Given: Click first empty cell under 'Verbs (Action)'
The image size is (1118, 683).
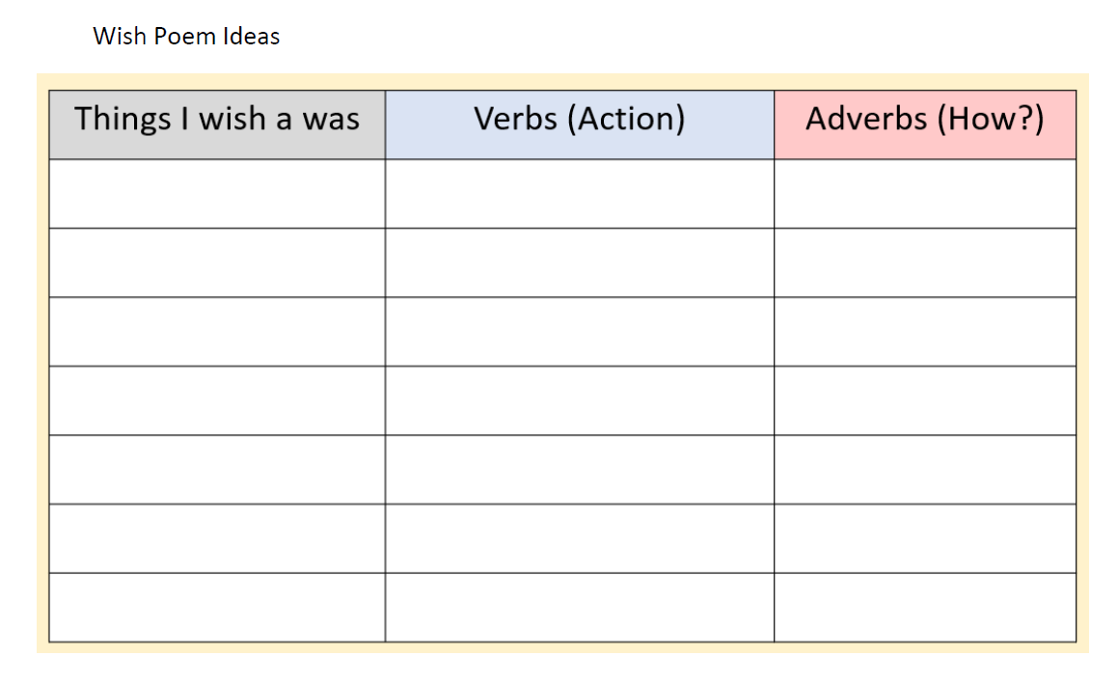Looking at the screenshot, I should 579,193.
